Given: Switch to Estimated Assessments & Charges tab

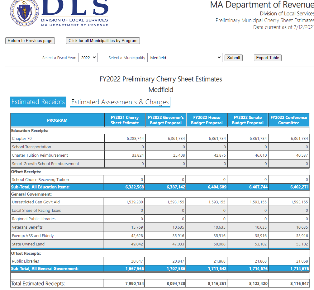Looking at the screenshot, I should pyautogui.click(x=120, y=102).
